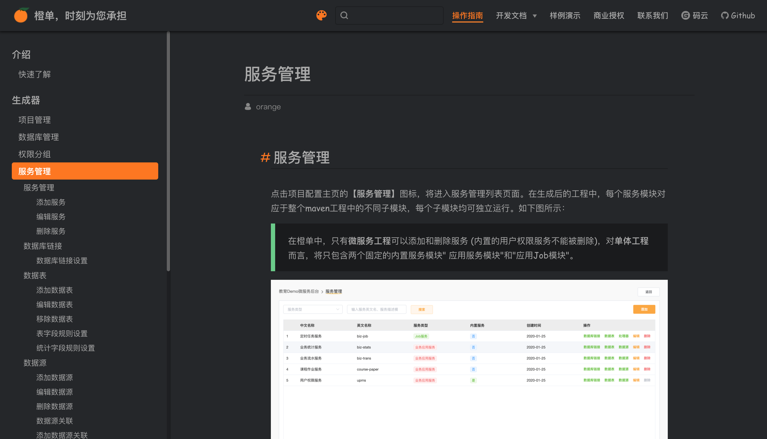The height and width of the screenshot is (439, 767).
Task: Click the breadcrumb chevron after 教育Demo微服务后台
Action: click(322, 292)
